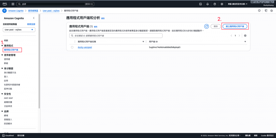
Task: Collapse the 使用者管理 section
Action: (x=2, y=55)
